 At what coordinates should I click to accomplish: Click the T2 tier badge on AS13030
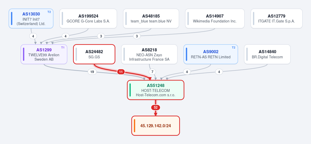49,12
